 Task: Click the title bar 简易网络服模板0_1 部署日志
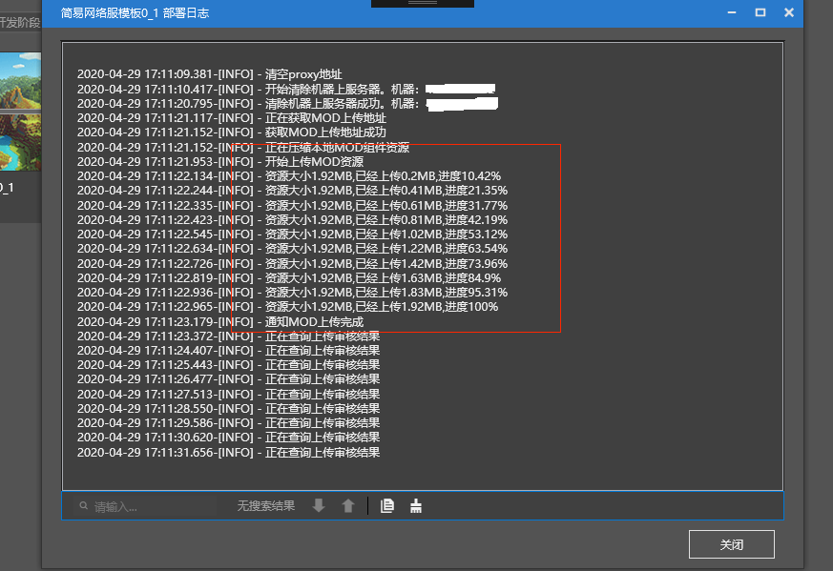coord(135,12)
